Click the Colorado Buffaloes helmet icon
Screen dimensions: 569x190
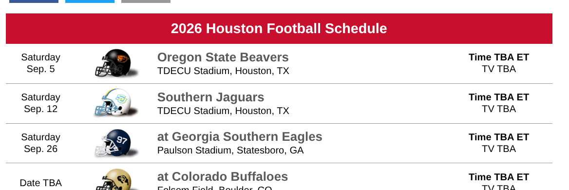click(x=116, y=180)
